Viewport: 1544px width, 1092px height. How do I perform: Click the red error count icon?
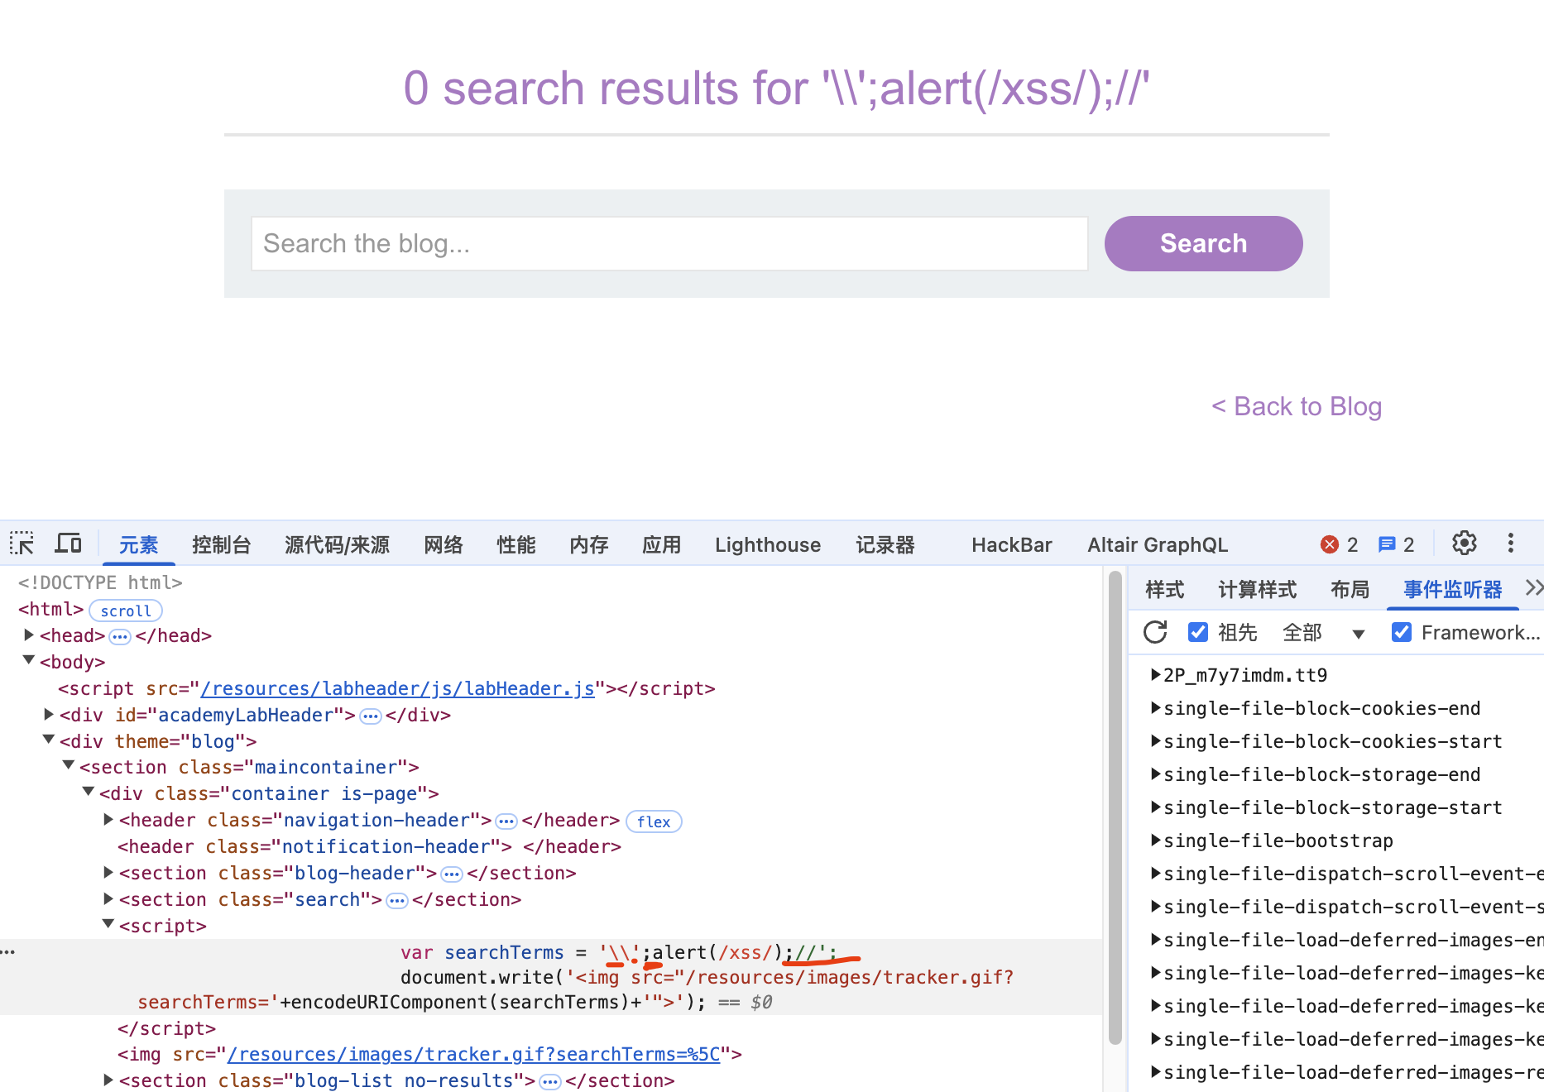[1330, 544]
